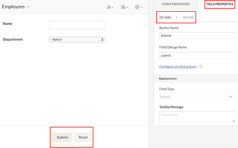The width and height of the screenshot is (238, 148).
Task: Click the form layout icon in header
Action: click(x=124, y=7)
